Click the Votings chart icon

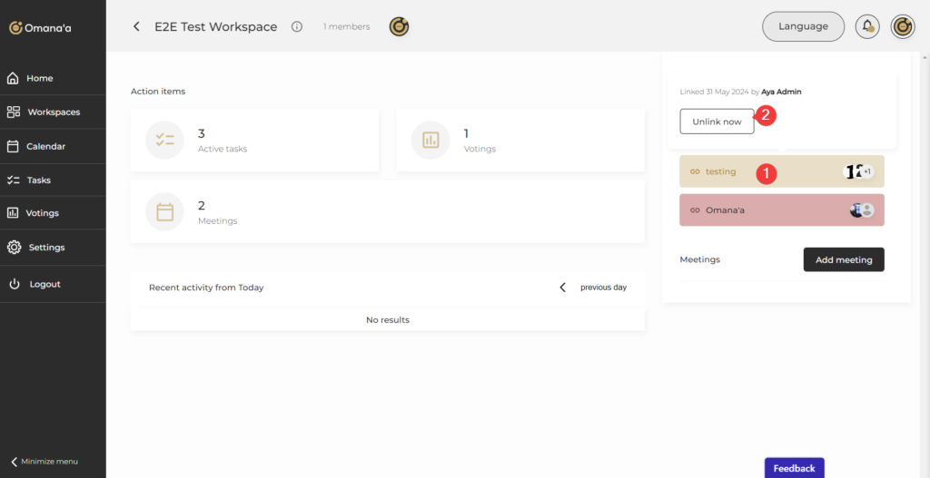click(430, 140)
